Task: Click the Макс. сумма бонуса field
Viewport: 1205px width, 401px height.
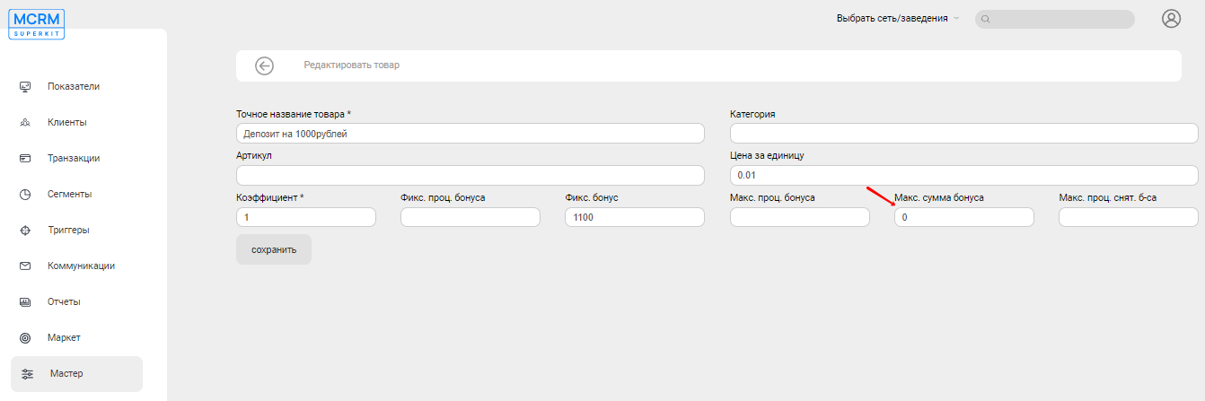Action: (x=964, y=217)
